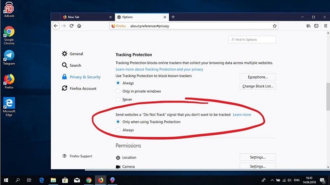The image size is (330, 185).
Task: Bookmark this page with star icon
Action: pos(274,26)
